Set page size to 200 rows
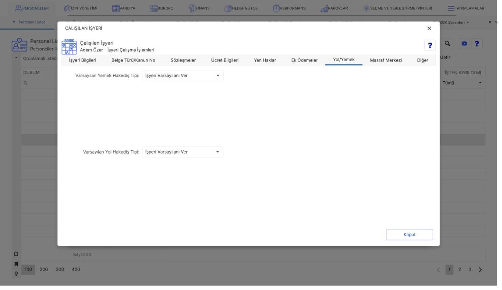The width and height of the screenshot is (502, 290). pos(44,269)
